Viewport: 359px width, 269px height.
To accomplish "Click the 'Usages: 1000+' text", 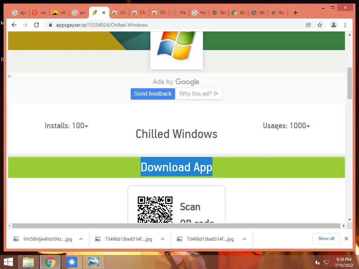I will coord(286,126).
